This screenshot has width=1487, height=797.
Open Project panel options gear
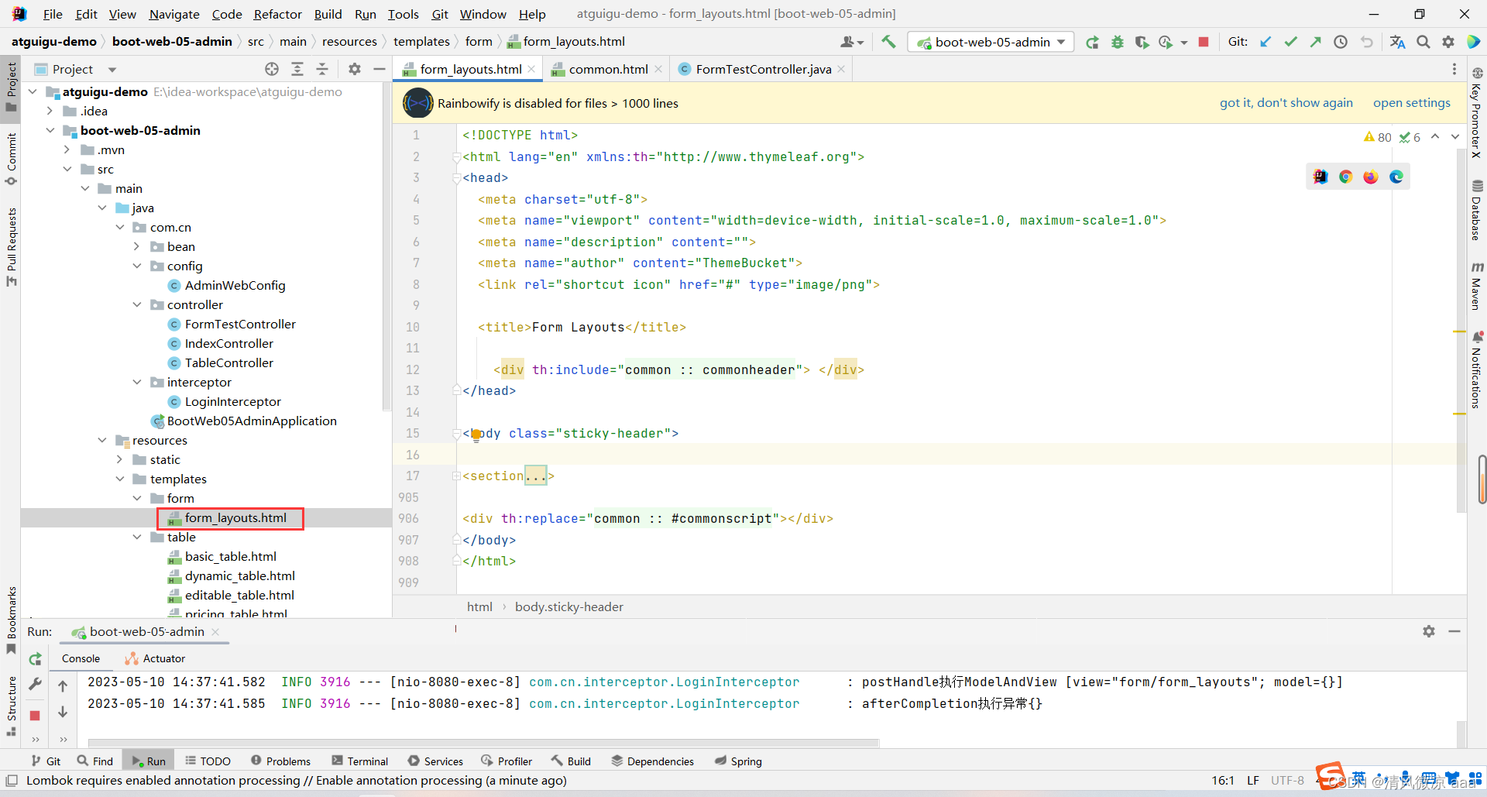[x=355, y=69]
